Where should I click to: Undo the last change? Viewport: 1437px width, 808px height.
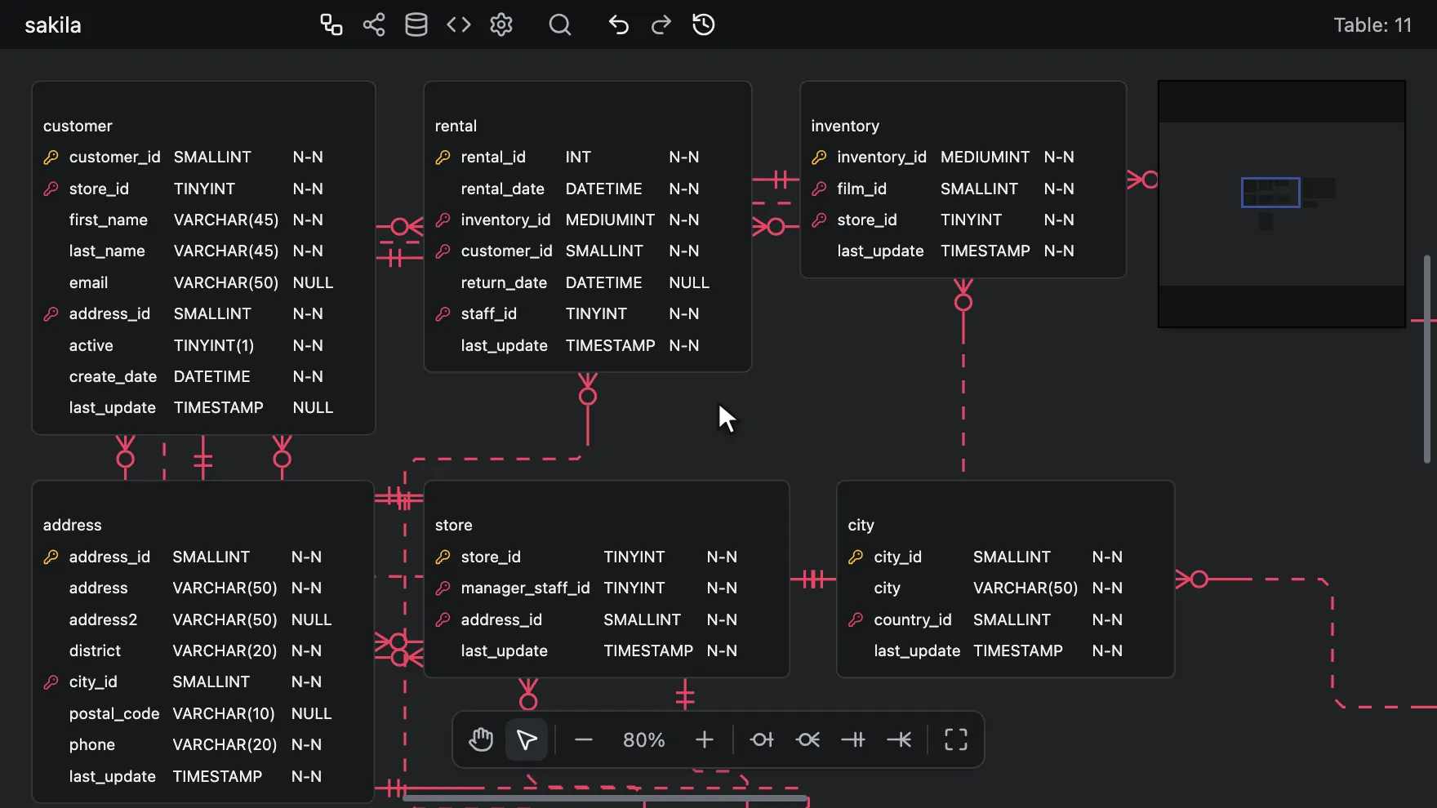click(x=618, y=24)
